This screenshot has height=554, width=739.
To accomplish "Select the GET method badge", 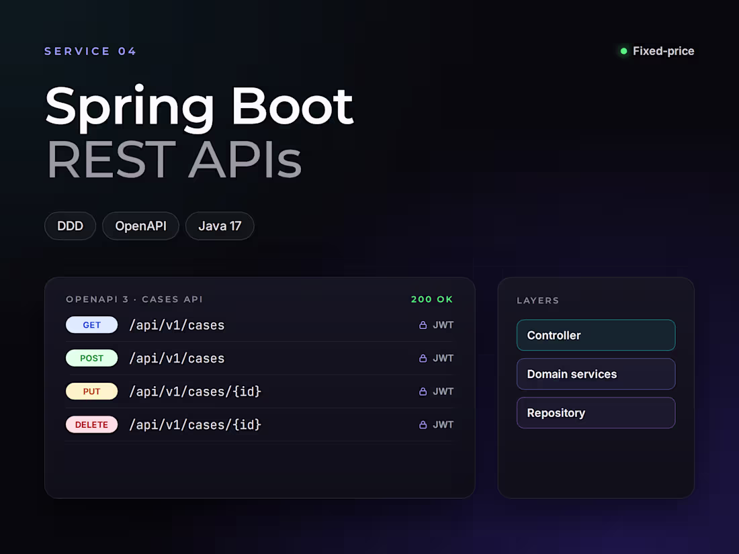I will point(91,325).
